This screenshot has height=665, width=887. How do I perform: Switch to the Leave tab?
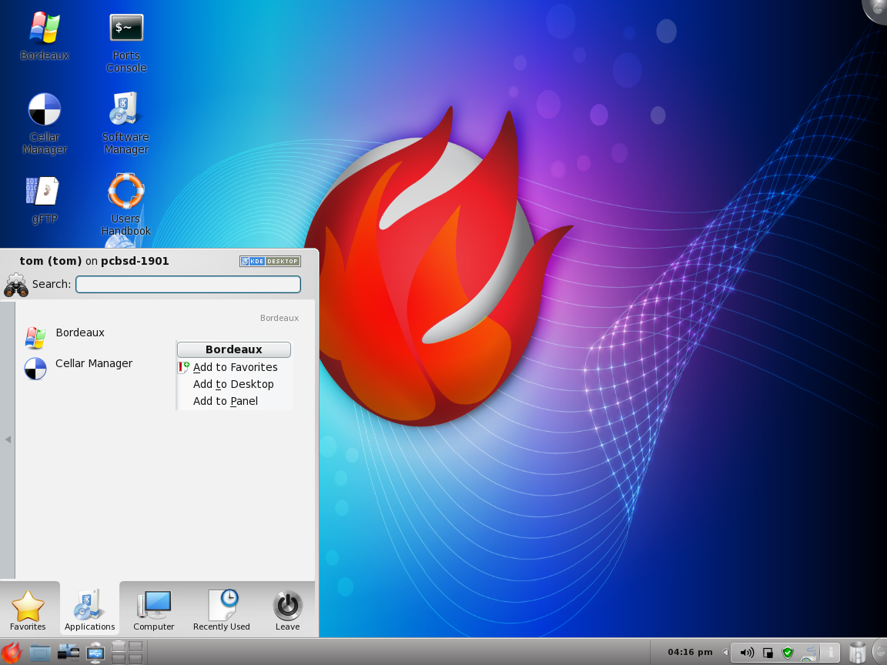287,610
